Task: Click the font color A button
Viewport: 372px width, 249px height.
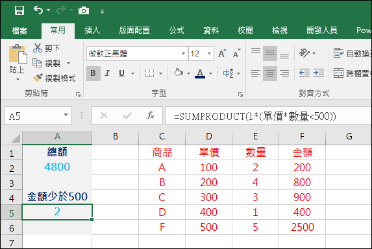Action: coord(200,73)
